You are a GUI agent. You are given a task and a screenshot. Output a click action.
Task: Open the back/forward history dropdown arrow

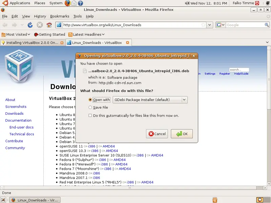click(x=22, y=25)
